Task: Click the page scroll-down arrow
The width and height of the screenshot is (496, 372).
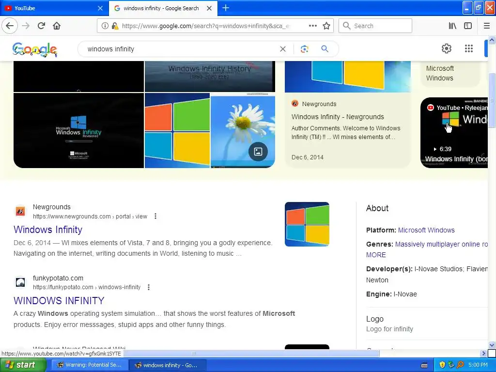Action: [492, 345]
